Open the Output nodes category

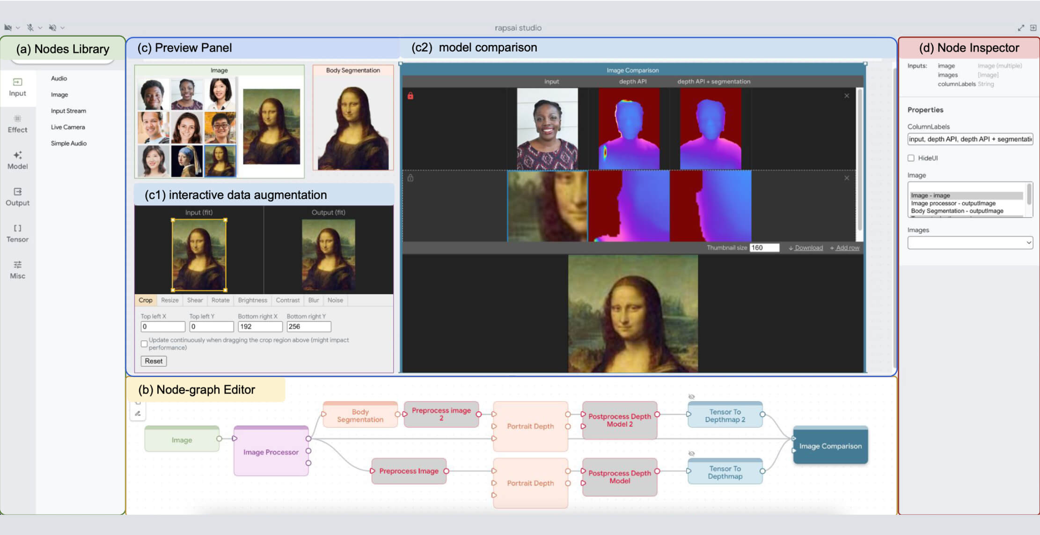pos(18,196)
